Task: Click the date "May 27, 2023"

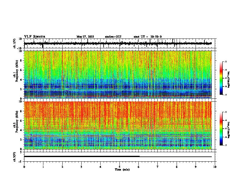Action: click(x=85, y=37)
